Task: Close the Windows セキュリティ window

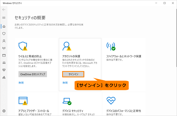Action: [x=173, y=3]
